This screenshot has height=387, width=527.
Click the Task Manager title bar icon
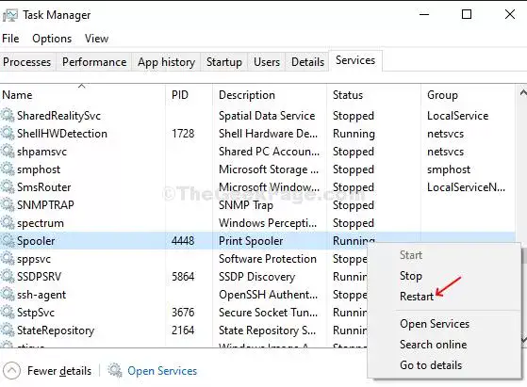(9, 15)
